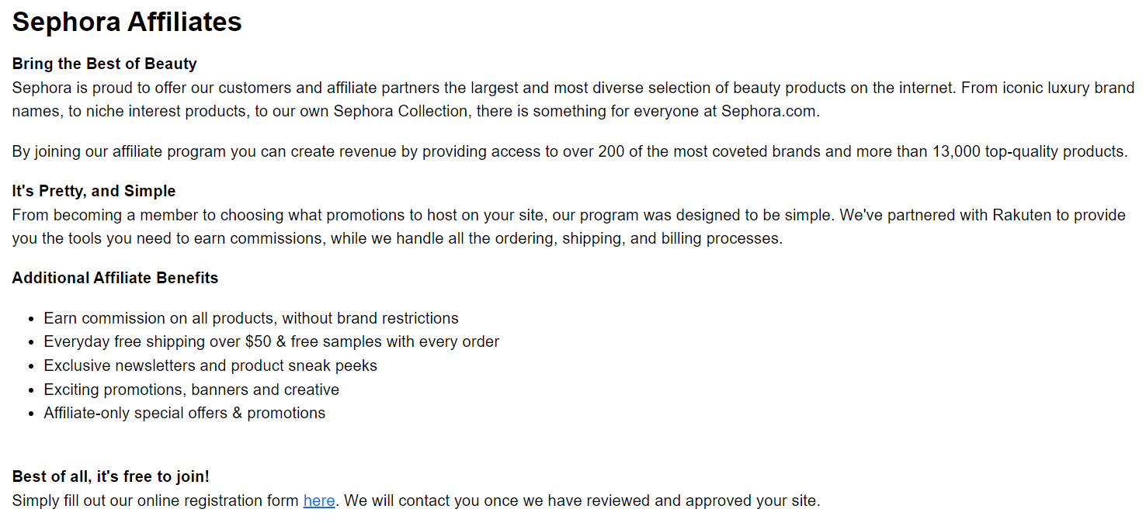Viewport: 1146px width, 523px height.
Task: Click the "Additional Affiliate Benefits" subheading
Action: [x=115, y=278]
